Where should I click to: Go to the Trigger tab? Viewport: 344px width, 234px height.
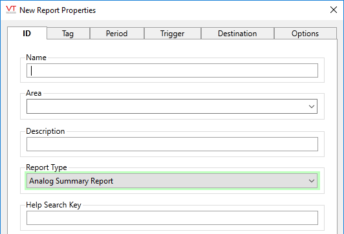tap(173, 34)
